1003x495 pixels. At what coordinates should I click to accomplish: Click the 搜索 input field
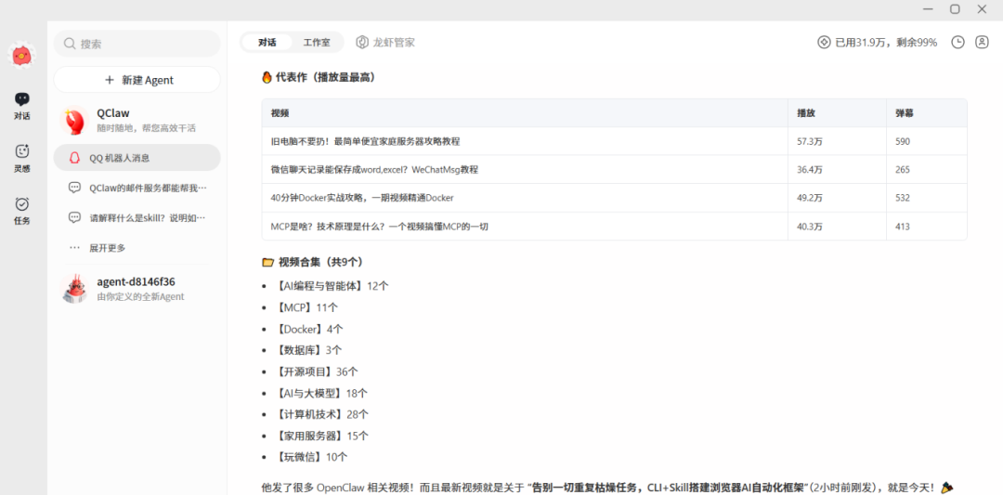point(137,45)
